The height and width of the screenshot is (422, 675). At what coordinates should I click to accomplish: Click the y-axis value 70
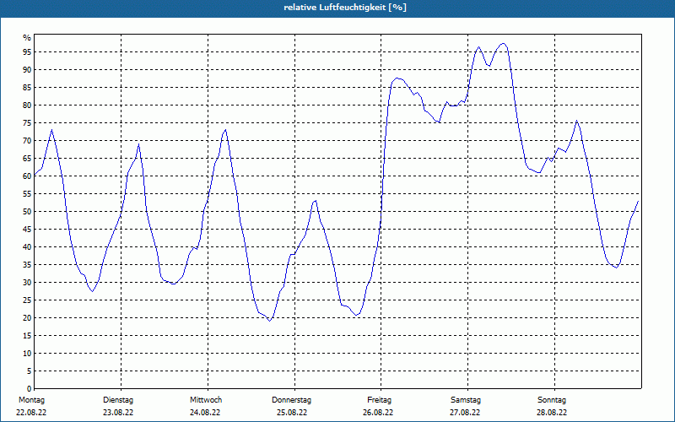(27, 141)
